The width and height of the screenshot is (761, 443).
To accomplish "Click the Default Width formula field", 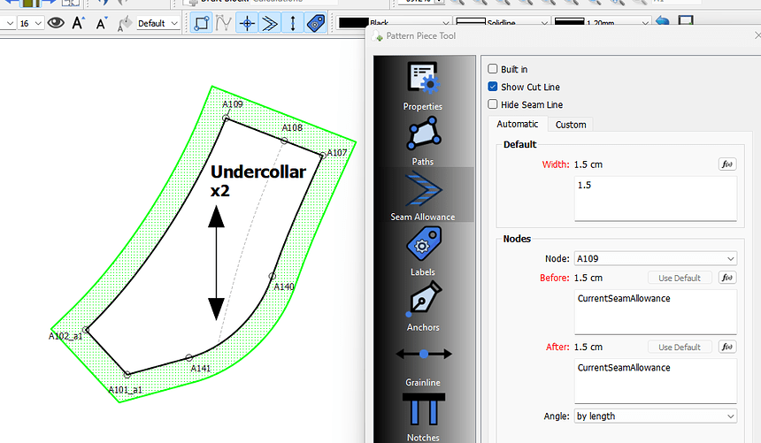I will tap(656, 198).
